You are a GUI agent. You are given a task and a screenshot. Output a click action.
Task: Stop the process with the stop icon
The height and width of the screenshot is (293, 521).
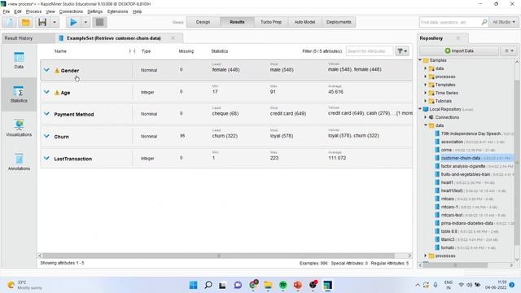pyautogui.click(x=99, y=22)
